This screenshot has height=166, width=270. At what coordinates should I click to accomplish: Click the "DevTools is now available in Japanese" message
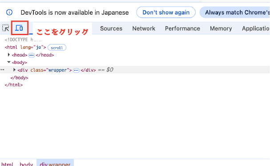[75, 12]
